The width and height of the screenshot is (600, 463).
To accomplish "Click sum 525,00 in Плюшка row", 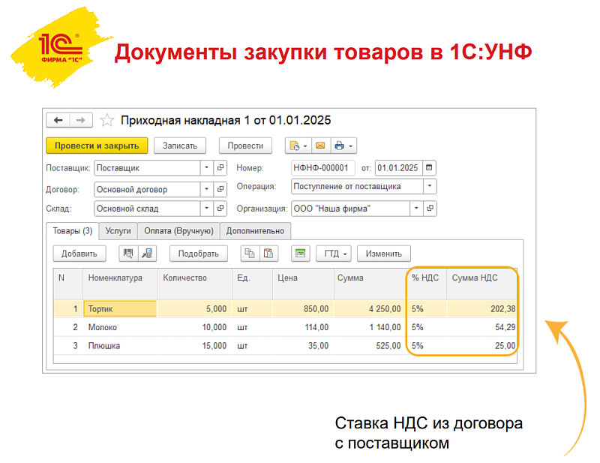I will (370, 345).
